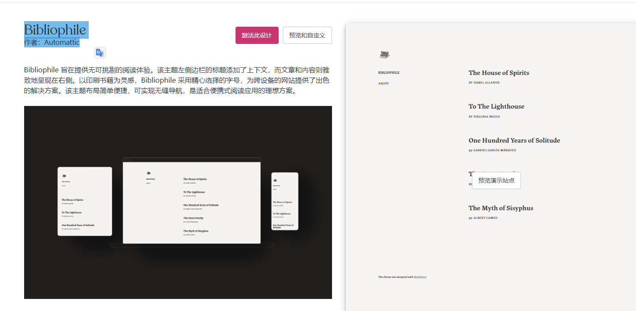This screenshot has height=311, width=636.
Task: Open To The Lighthouse post in the preview
Action: [x=496, y=106]
